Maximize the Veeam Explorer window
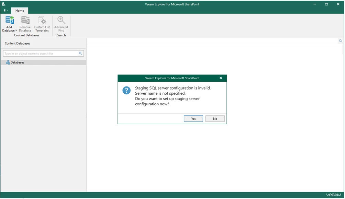The height and width of the screenshot is (199, 345). pos(326,4)
